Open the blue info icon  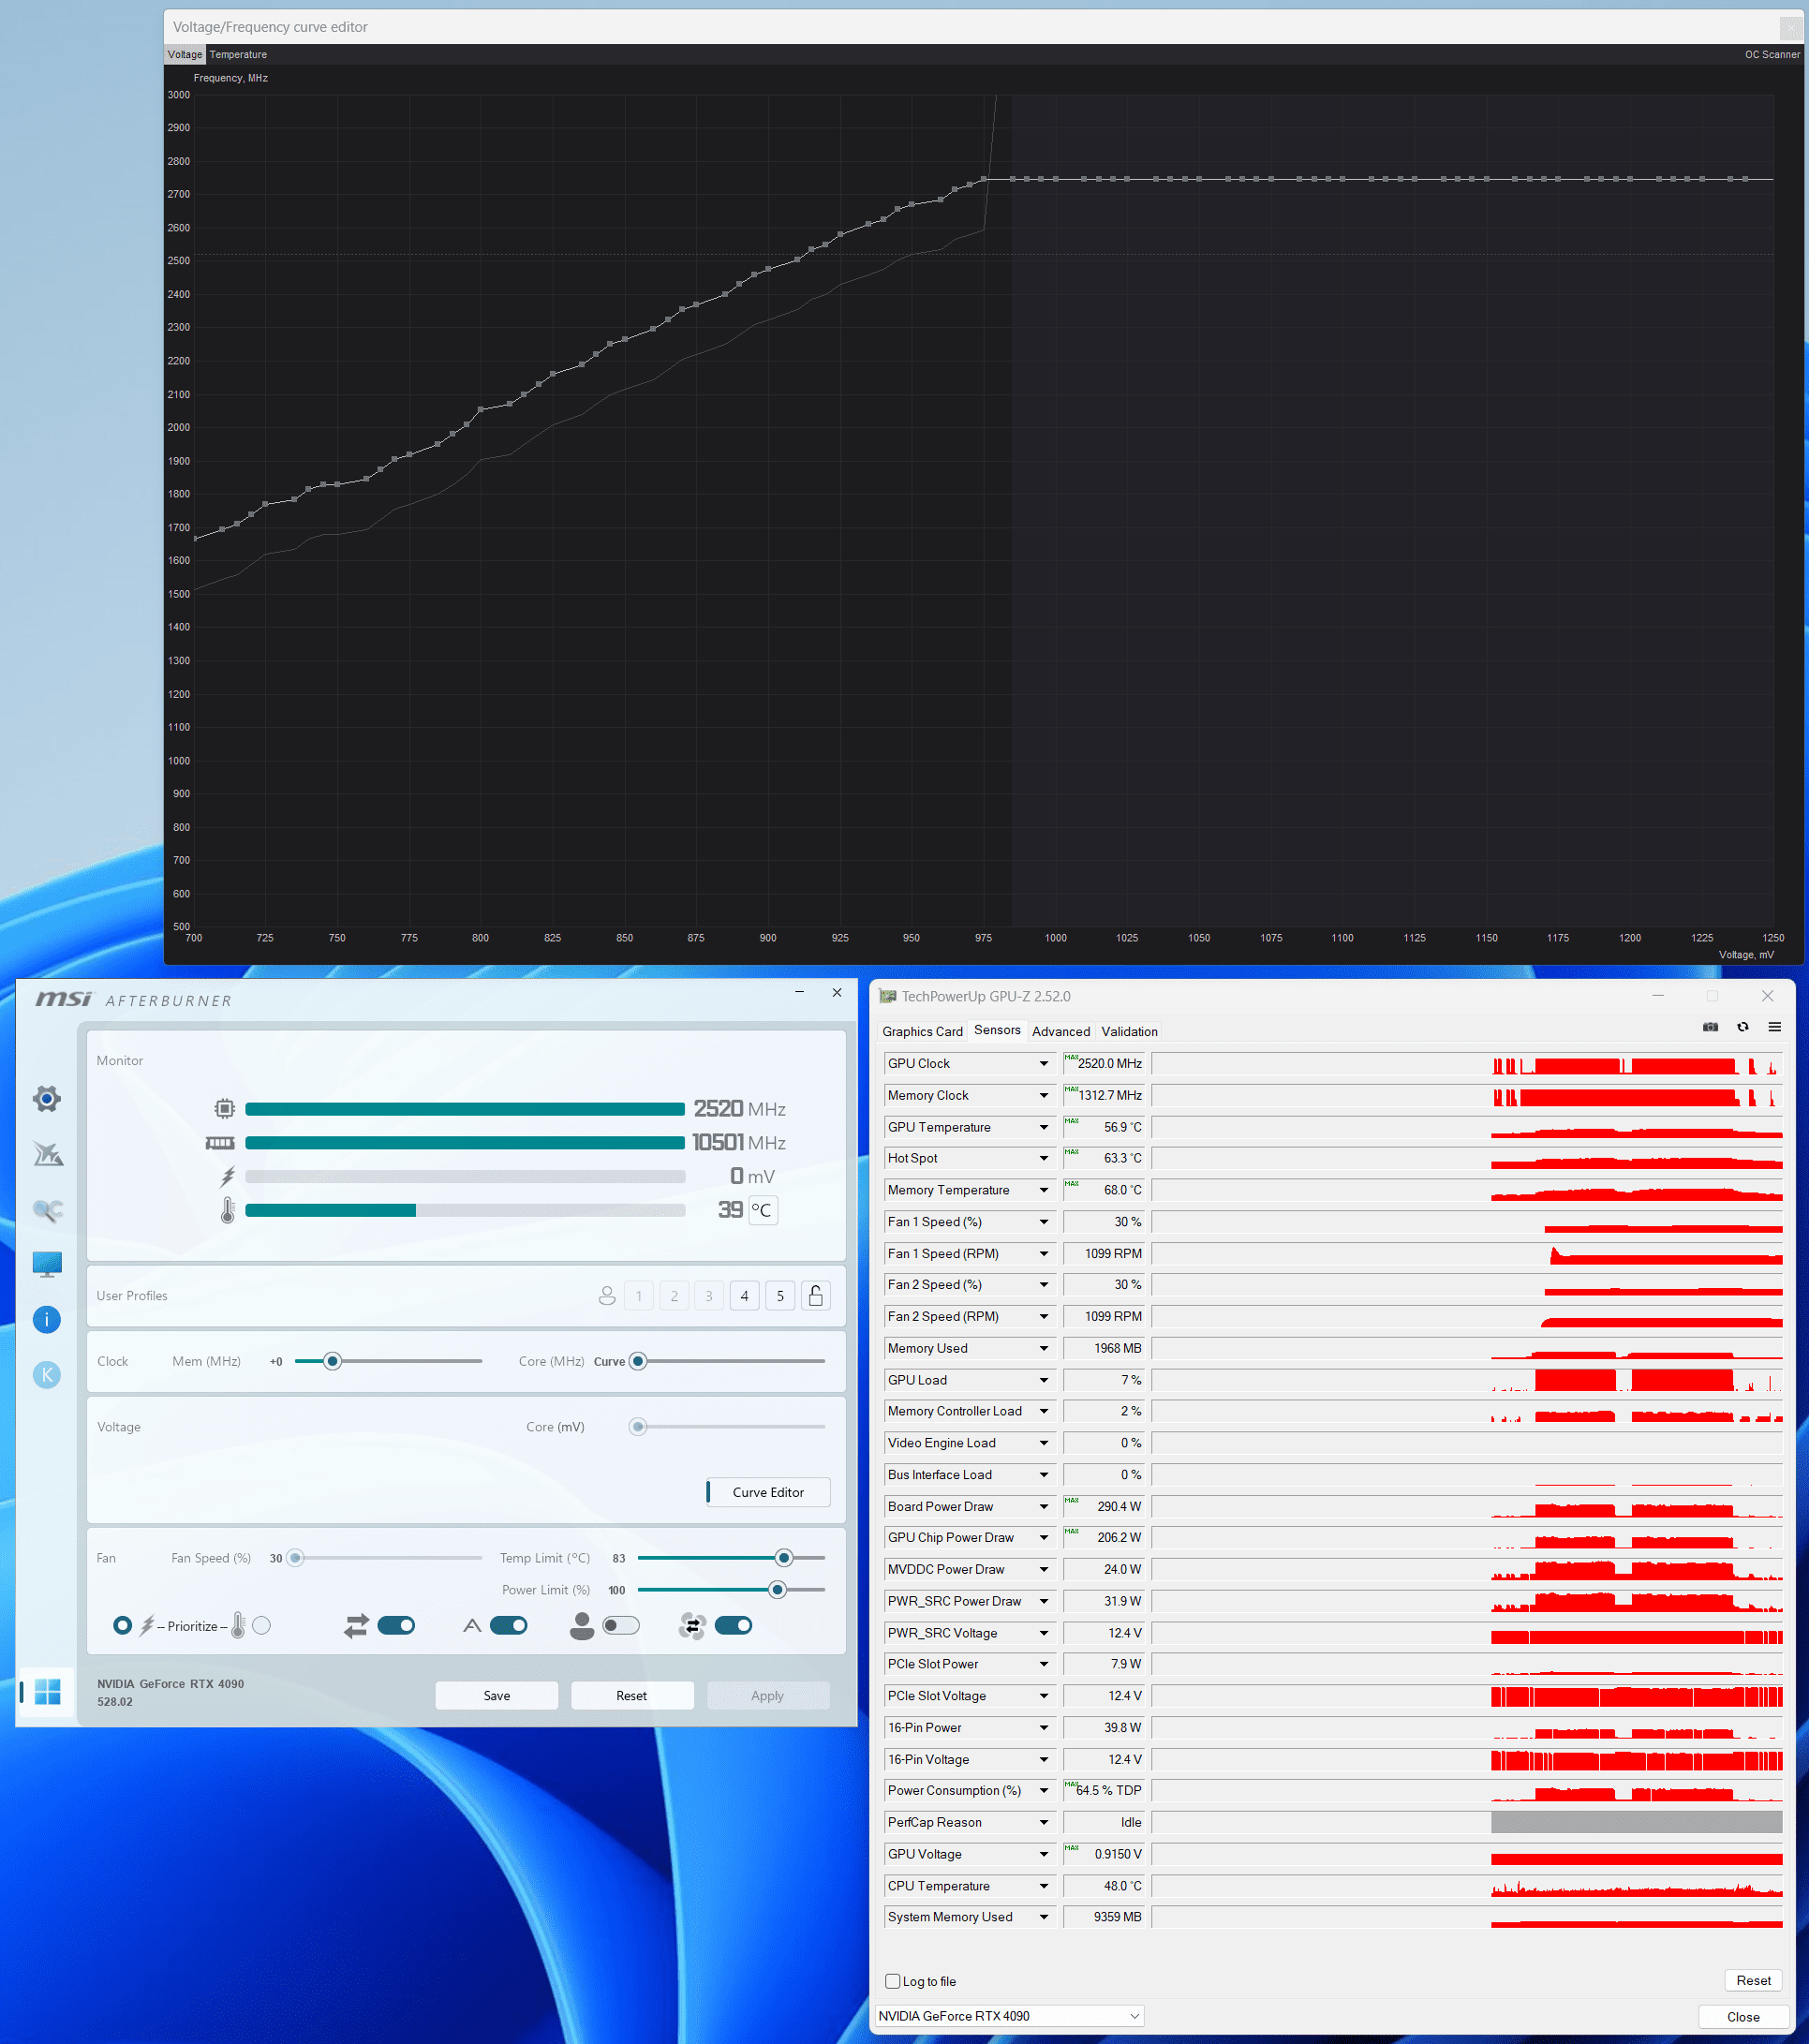[x=47, y=1319]
